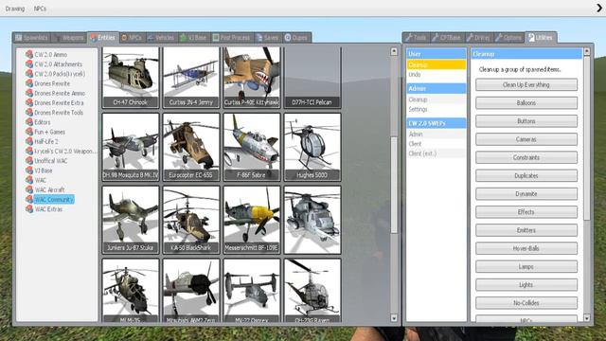Click the Tools tab wrench icon
Screen dimensions: 606x341
(x=408, y=38)
